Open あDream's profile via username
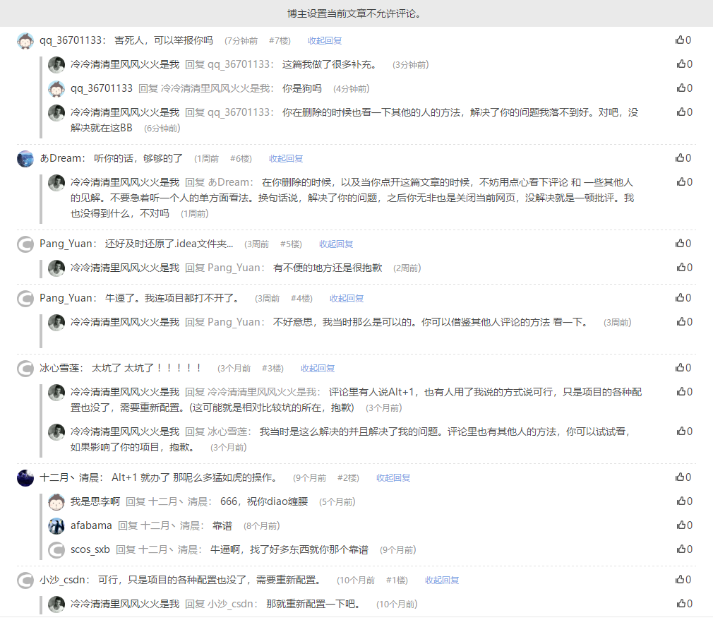This screenshot has height=625, width=713. coord(61,158)
